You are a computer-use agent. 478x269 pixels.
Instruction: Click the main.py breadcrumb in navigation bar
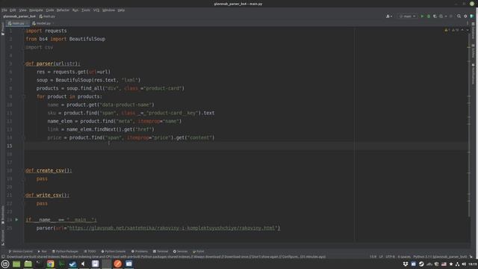pyautogui.click(x=47, y=16)
